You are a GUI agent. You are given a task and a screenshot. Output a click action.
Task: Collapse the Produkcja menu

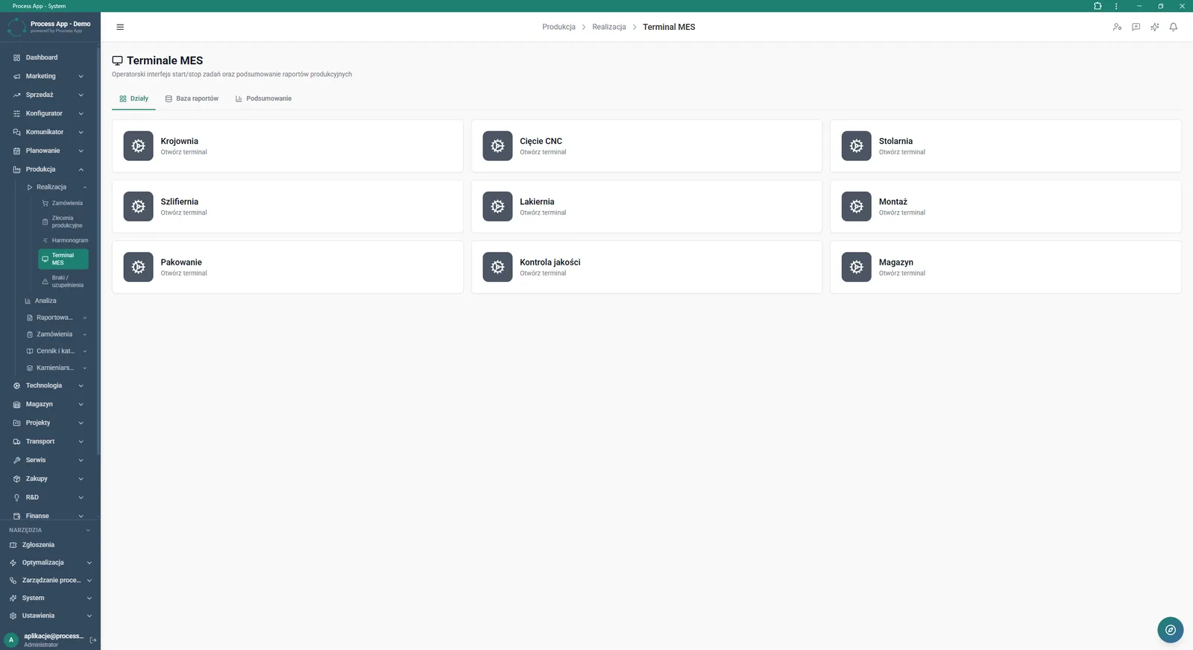[x=49, y=169]
